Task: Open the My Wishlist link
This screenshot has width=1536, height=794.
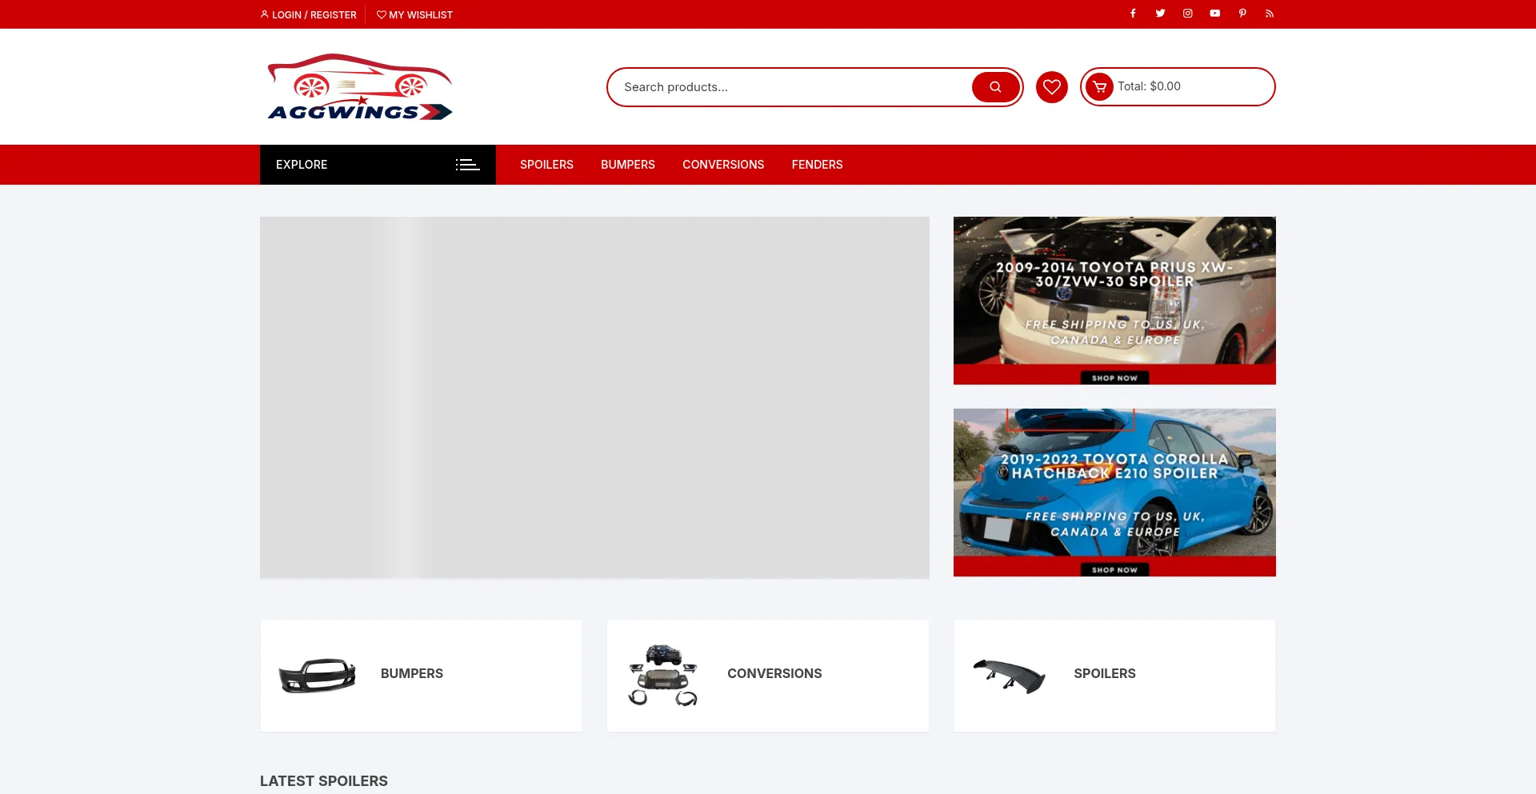Action: [x=414, y=15]
